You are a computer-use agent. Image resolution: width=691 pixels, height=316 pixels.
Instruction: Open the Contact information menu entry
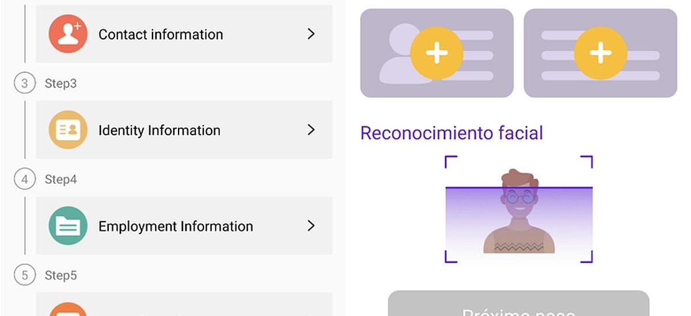pyautogui.click(x=161, y=34)
